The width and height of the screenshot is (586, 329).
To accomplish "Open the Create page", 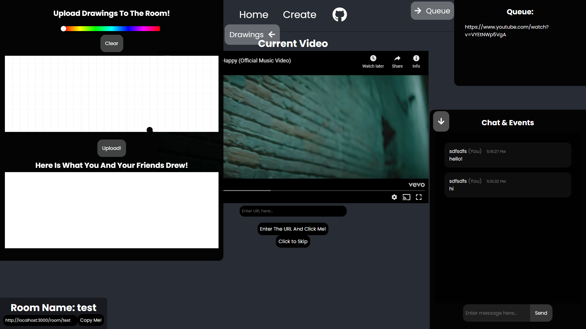I will click(x=299, y=15).
